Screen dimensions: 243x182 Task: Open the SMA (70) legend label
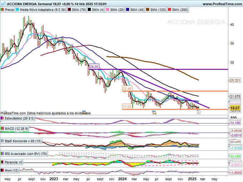79,10
